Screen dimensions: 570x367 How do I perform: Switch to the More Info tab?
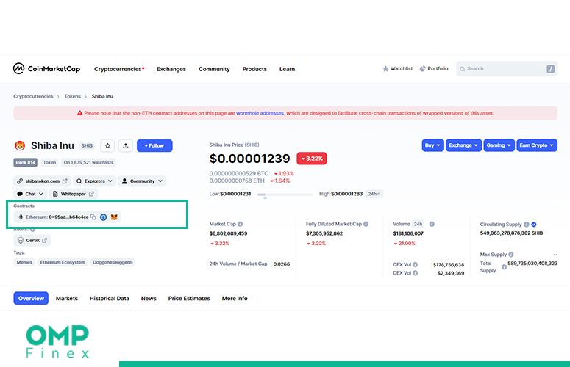pyautogui.click(x=235, y=299)
